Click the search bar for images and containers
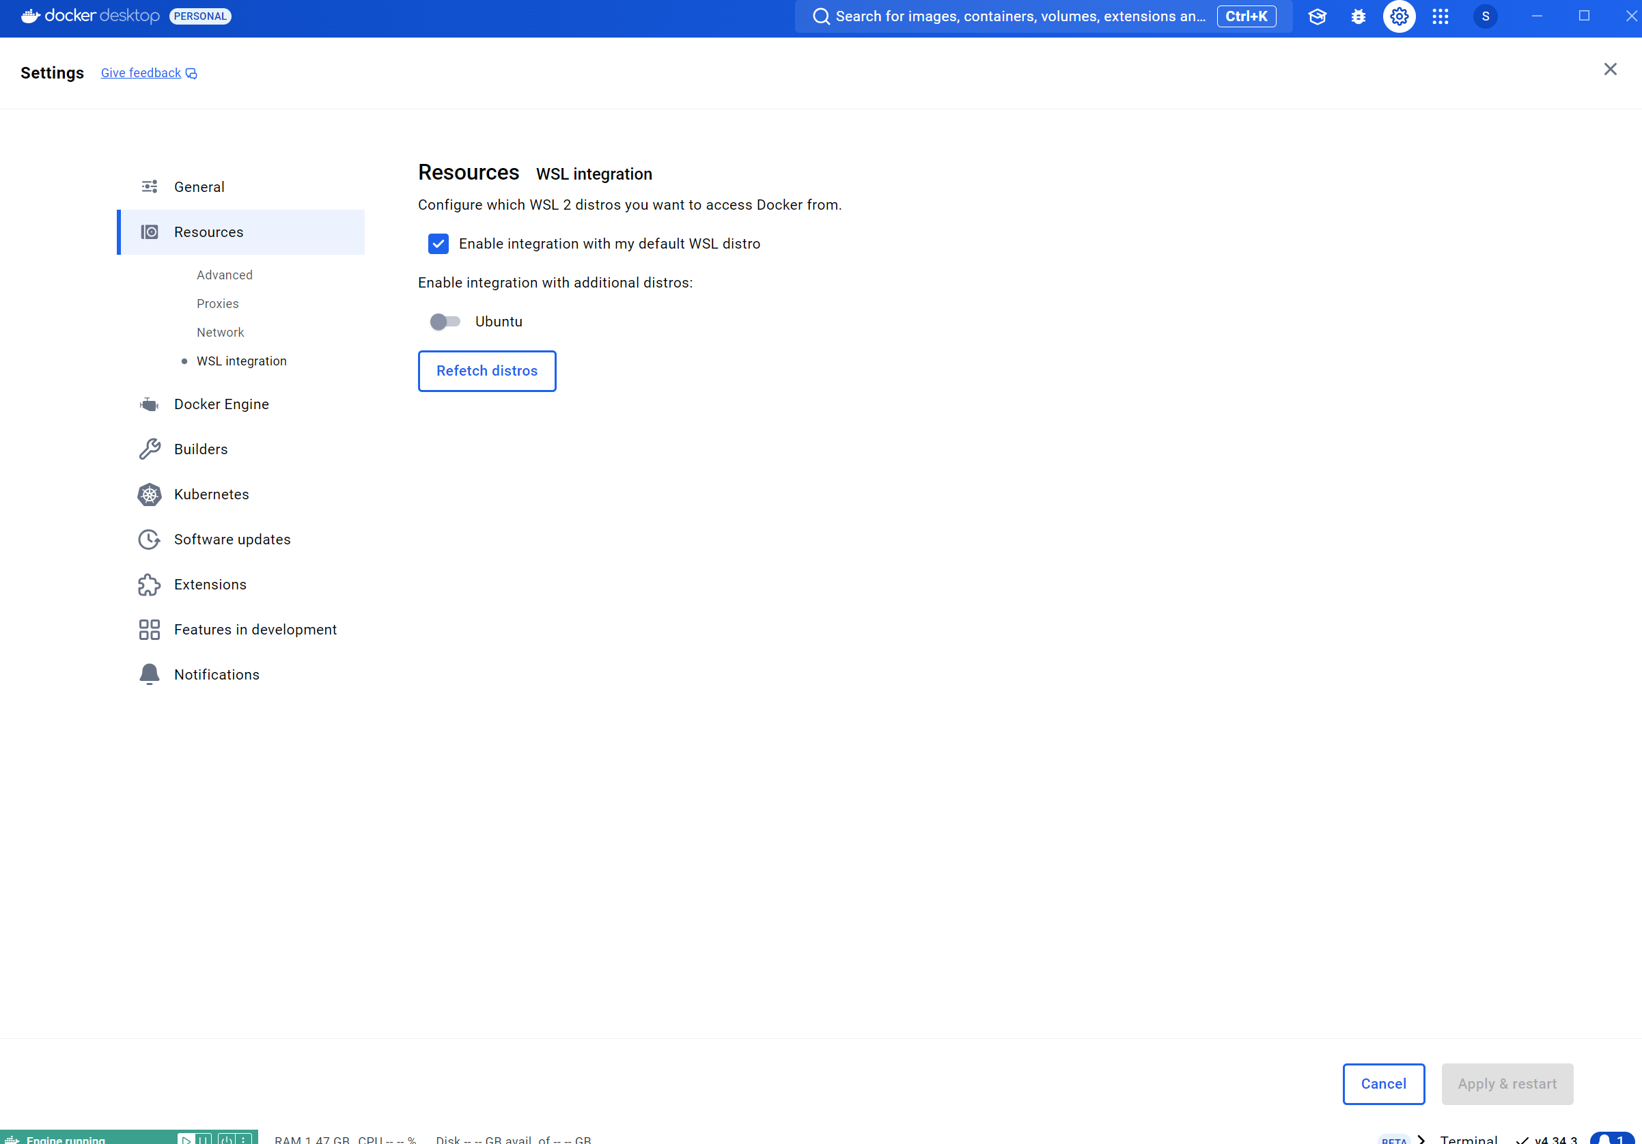The image size is (1642, 1144). click(1019, 16)
